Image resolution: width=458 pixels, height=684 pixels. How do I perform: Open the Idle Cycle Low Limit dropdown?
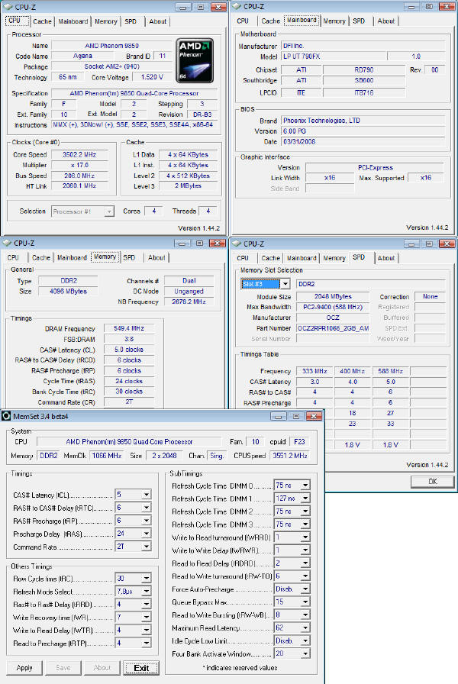coord(305,640)
